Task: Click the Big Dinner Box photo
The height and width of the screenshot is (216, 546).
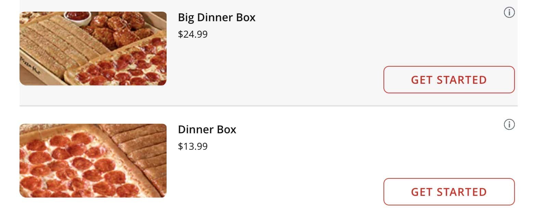Action: 92,48
